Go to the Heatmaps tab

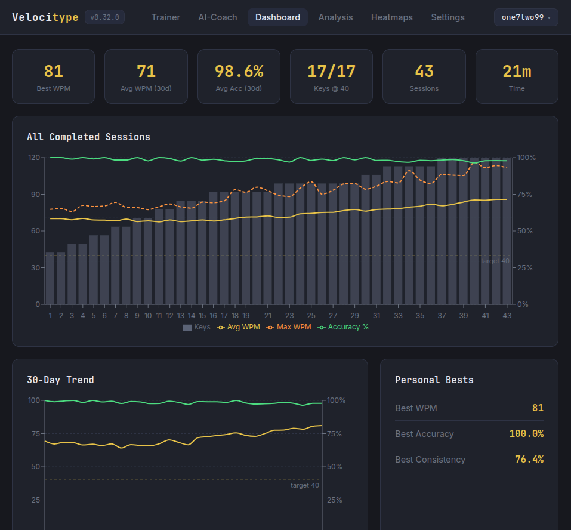pyautogui.click(x=392, y=17)
